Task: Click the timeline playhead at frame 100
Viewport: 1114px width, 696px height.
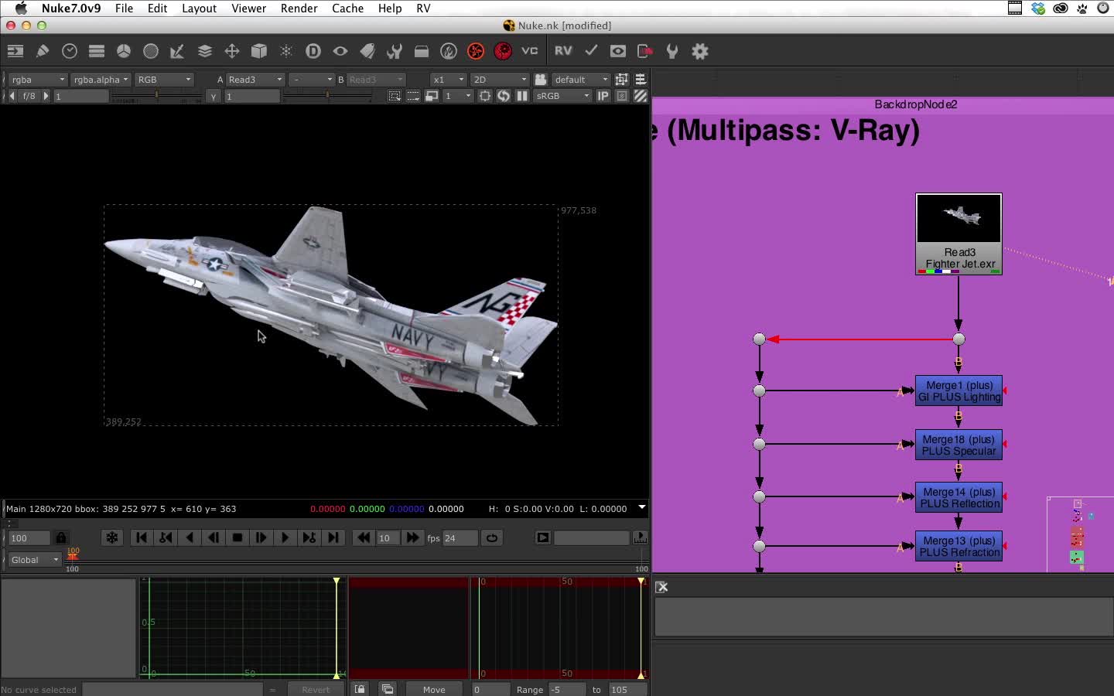Action: [x=72, y=554]
